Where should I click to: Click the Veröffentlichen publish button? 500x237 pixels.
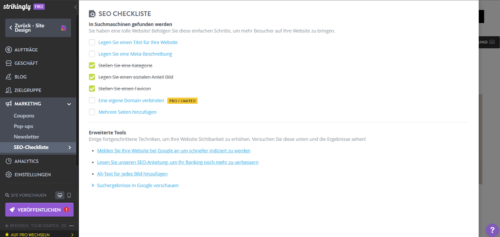(40, 210)
